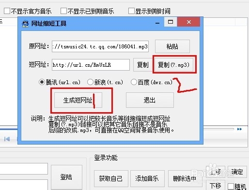
Task: Click the fast forward icon in the player
Action: click(239, 129)
